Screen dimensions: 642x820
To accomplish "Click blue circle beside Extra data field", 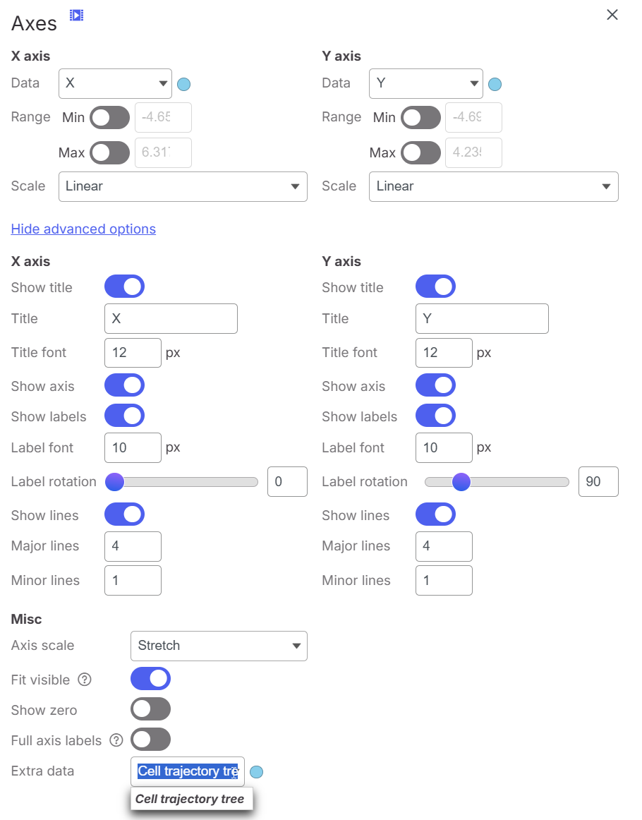I will (257, 772).
